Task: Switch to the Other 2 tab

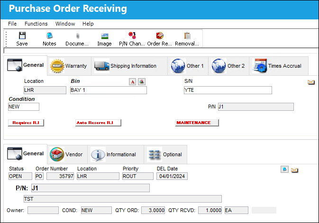Action: [x=228, y=66]
